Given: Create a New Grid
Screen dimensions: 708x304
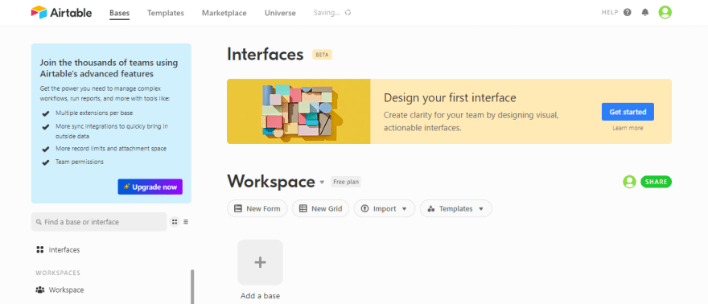Looking at the screenshot, I should point(320,208).
